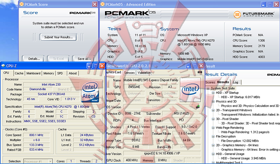Open the About tab in CPU-Z
280x164 pixels.
(x=73, y=73)
